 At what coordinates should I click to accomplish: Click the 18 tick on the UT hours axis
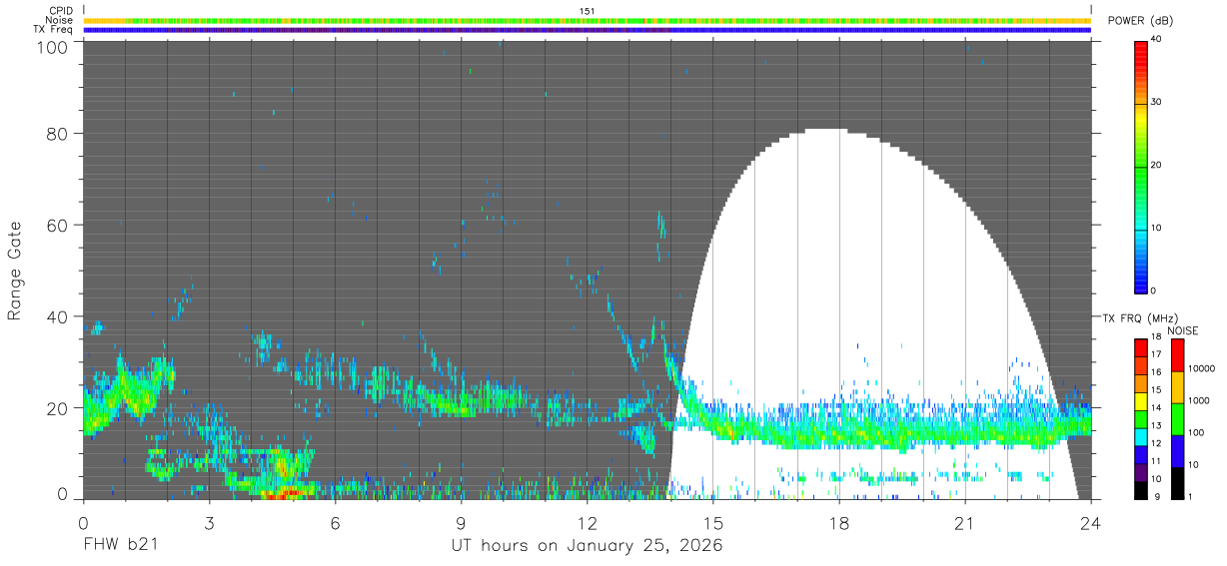click(839, 521)
